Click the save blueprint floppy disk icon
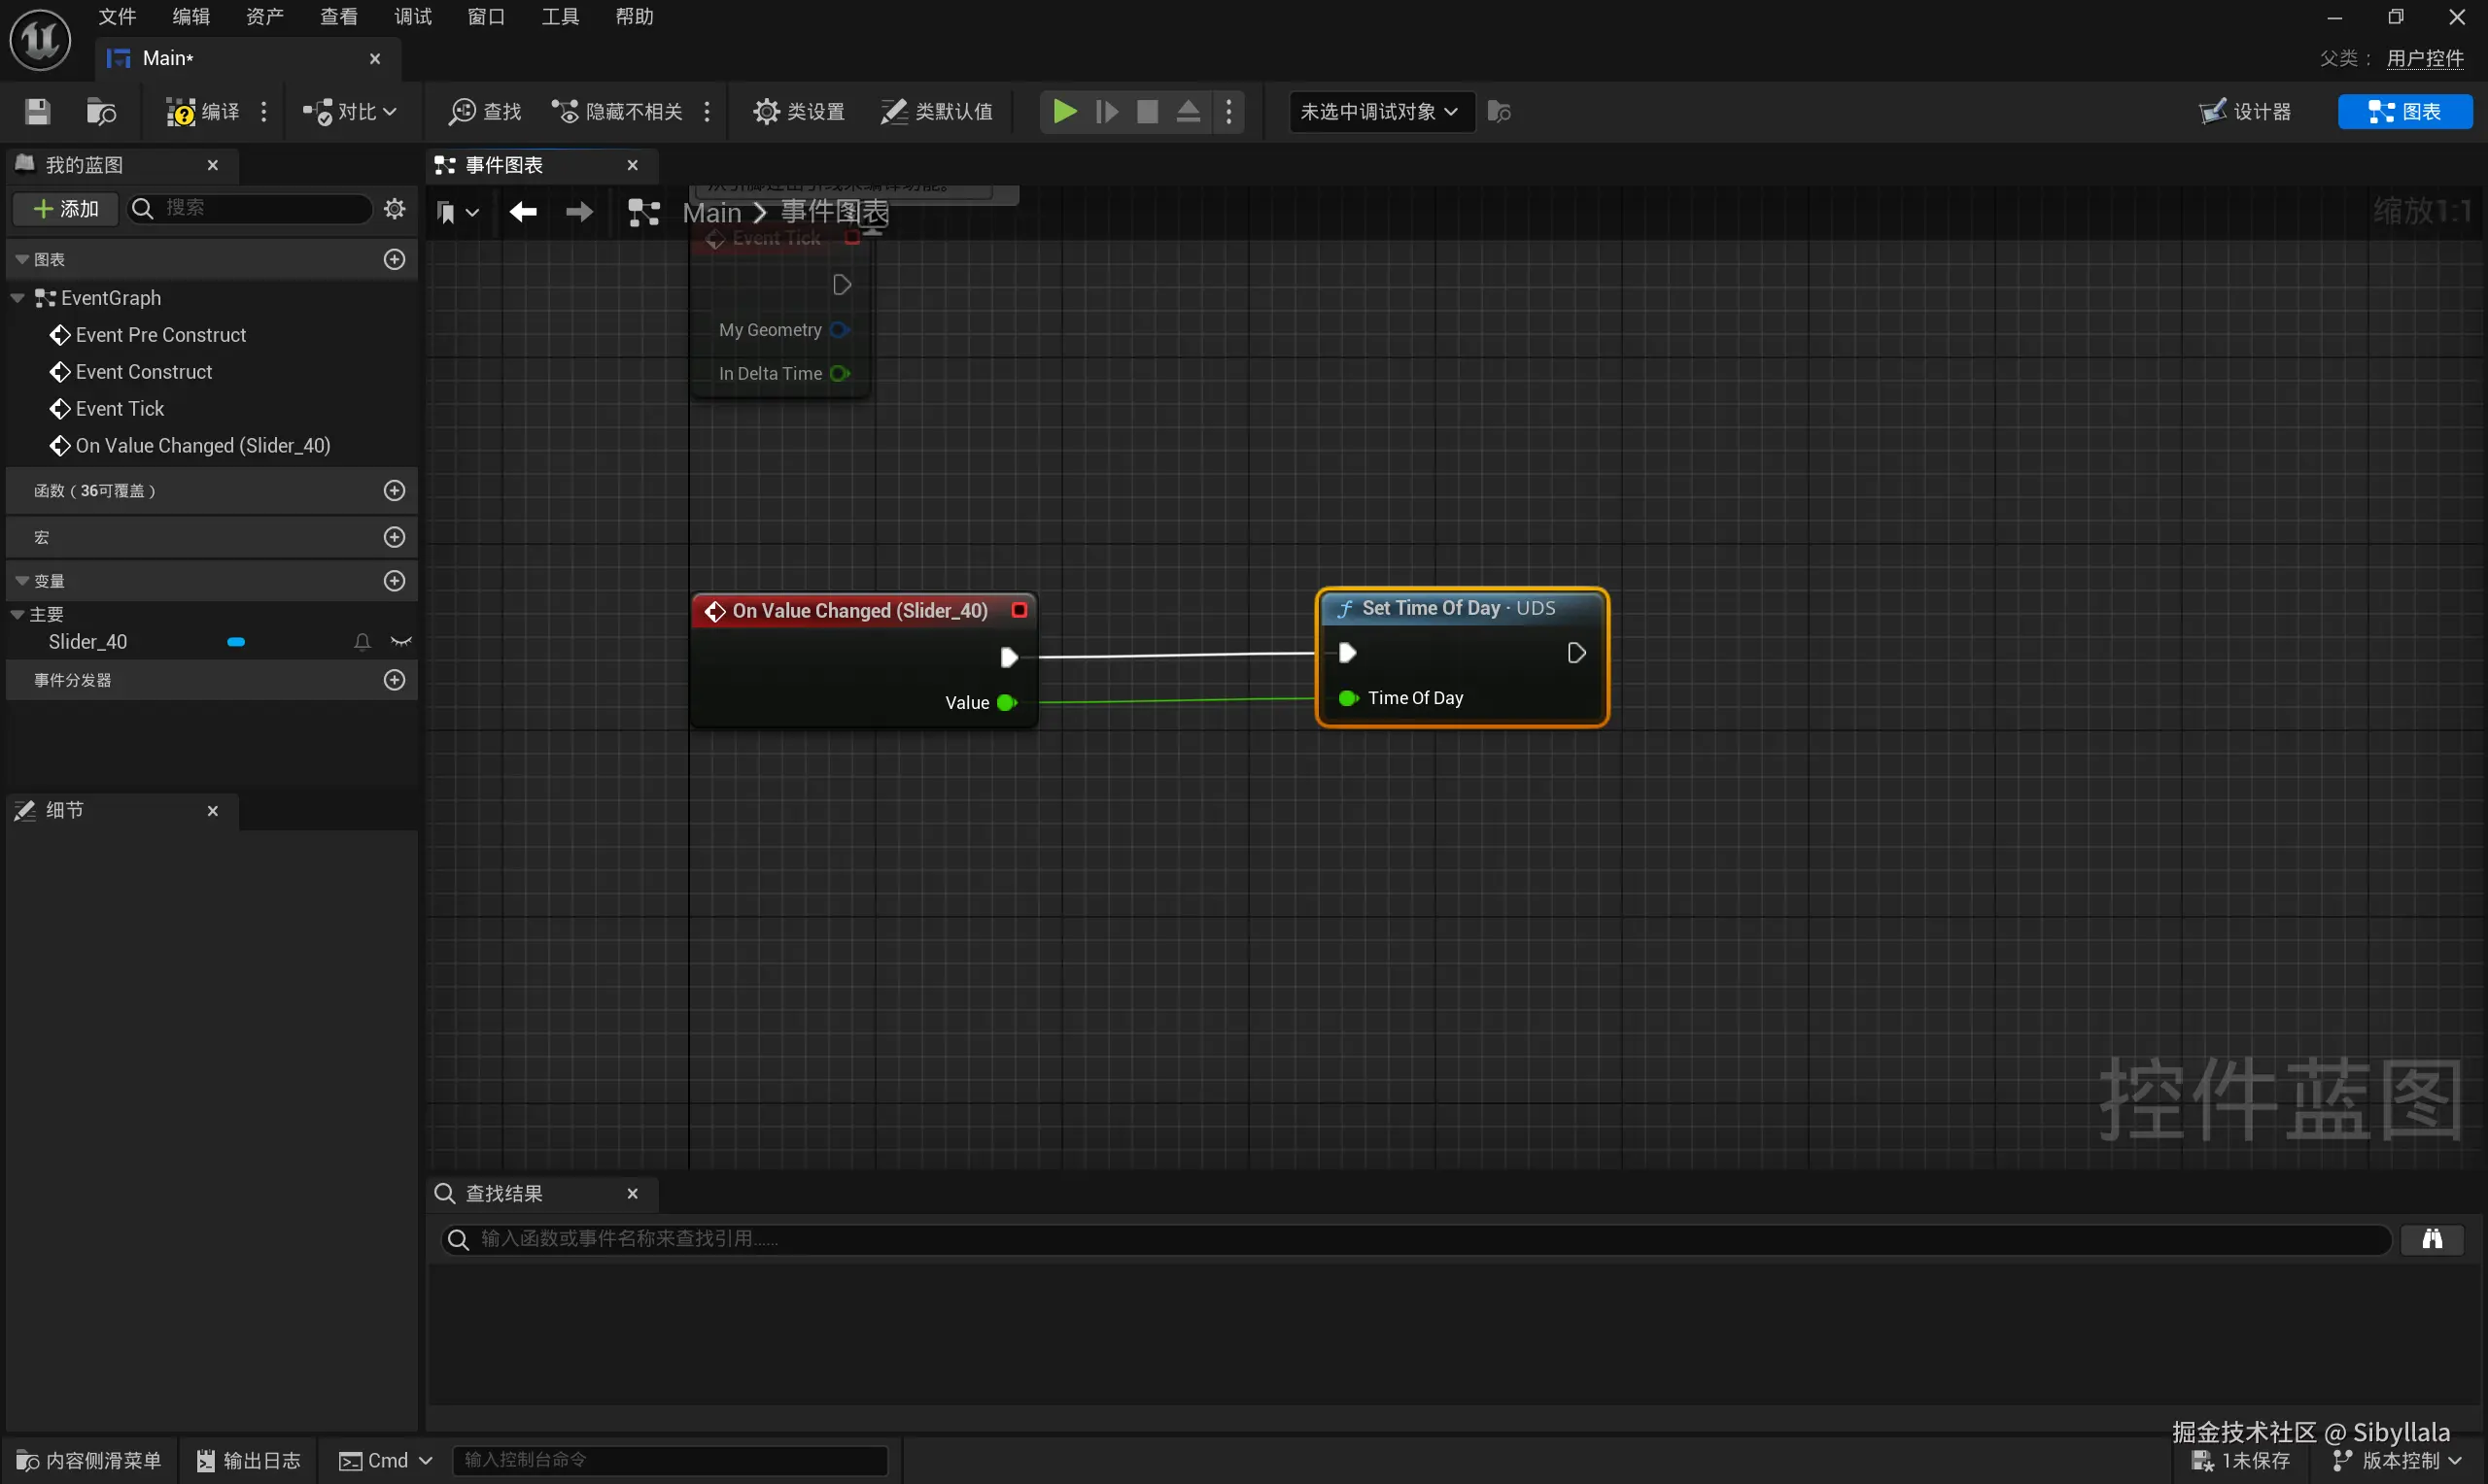Image resolution: width=2488 pixels, height=1484 pixels. click(37, 112)
